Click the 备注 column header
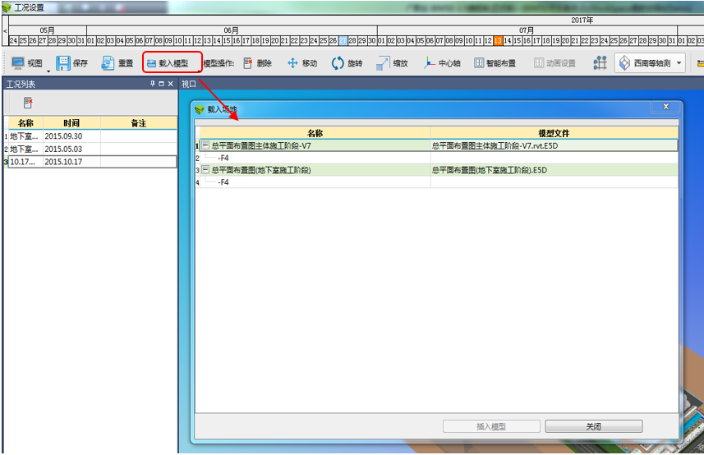704x455 pixels. pyautogui.click(x=138, y=123)
